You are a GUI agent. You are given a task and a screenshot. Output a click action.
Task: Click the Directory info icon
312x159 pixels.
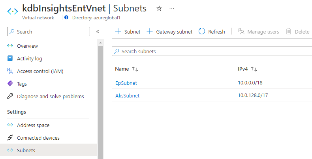pyautogui.click(x=66, y=18)
